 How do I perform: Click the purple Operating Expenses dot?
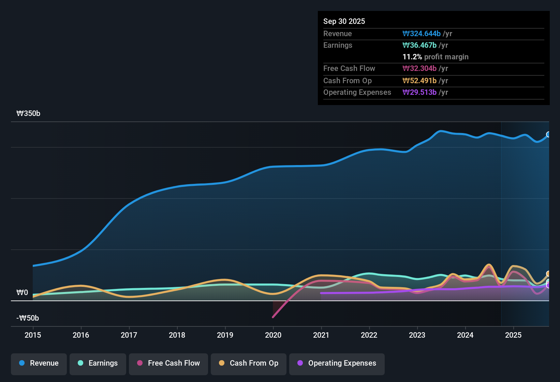(x=300, y=363)
